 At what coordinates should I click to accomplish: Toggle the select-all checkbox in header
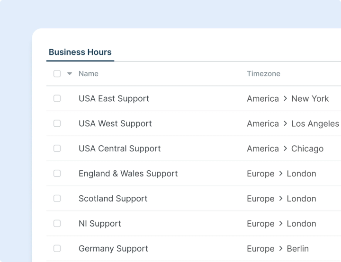[57, 74]
